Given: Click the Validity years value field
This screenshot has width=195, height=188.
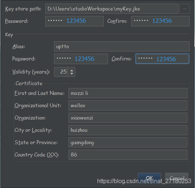Looking at the screenshot, I should click(61, 72).
